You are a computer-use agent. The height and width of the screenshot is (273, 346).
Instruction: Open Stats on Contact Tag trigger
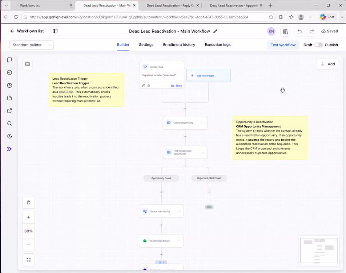tap(176, 86)
